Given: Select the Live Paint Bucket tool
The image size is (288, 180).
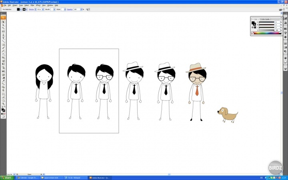Looking at the screenshot, I should tap(3, 87).
